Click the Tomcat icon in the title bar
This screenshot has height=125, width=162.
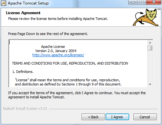pyautogui.click(x=4, y=3)
